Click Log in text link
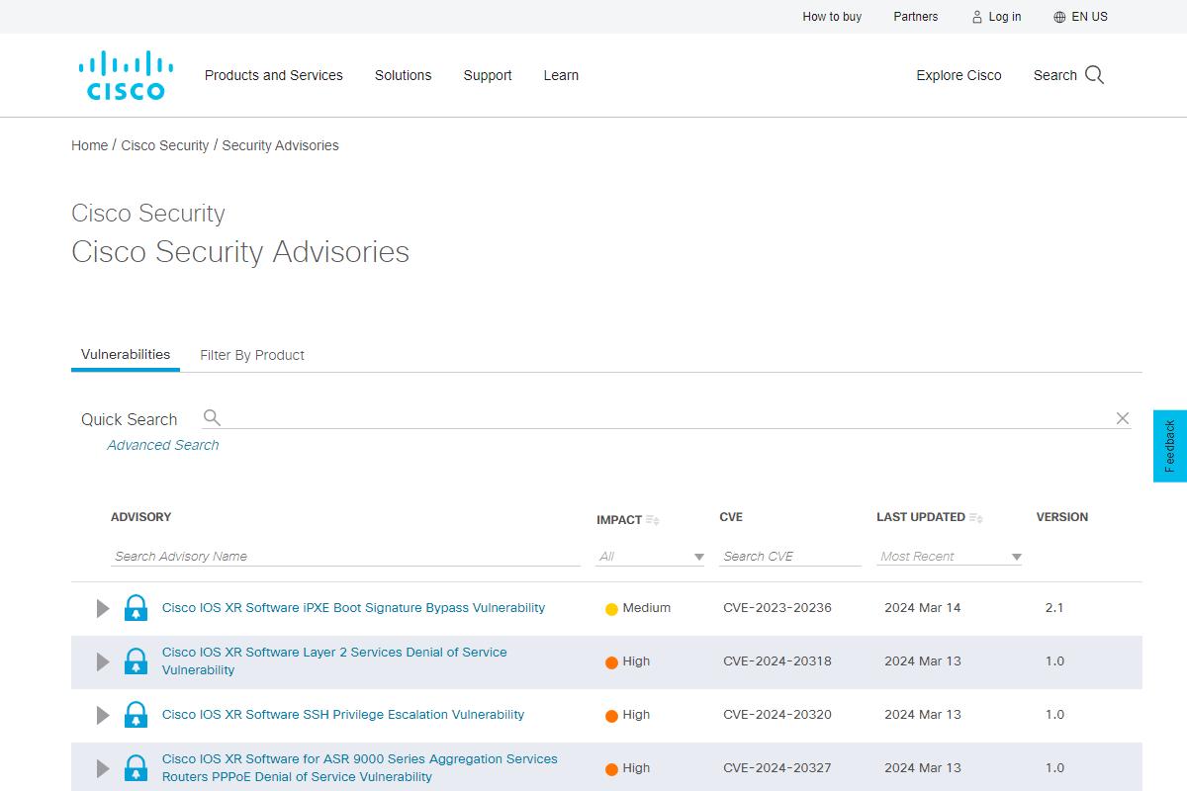This screenshot has width=1187, height=791. click(1005, 17)
